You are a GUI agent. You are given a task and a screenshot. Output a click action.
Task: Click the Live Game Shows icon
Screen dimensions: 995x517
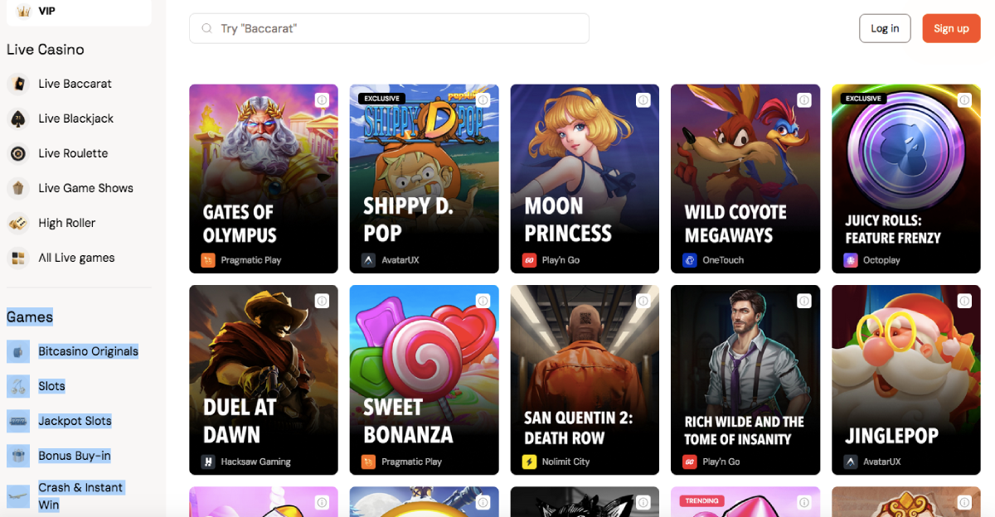(x=17, y=188)
